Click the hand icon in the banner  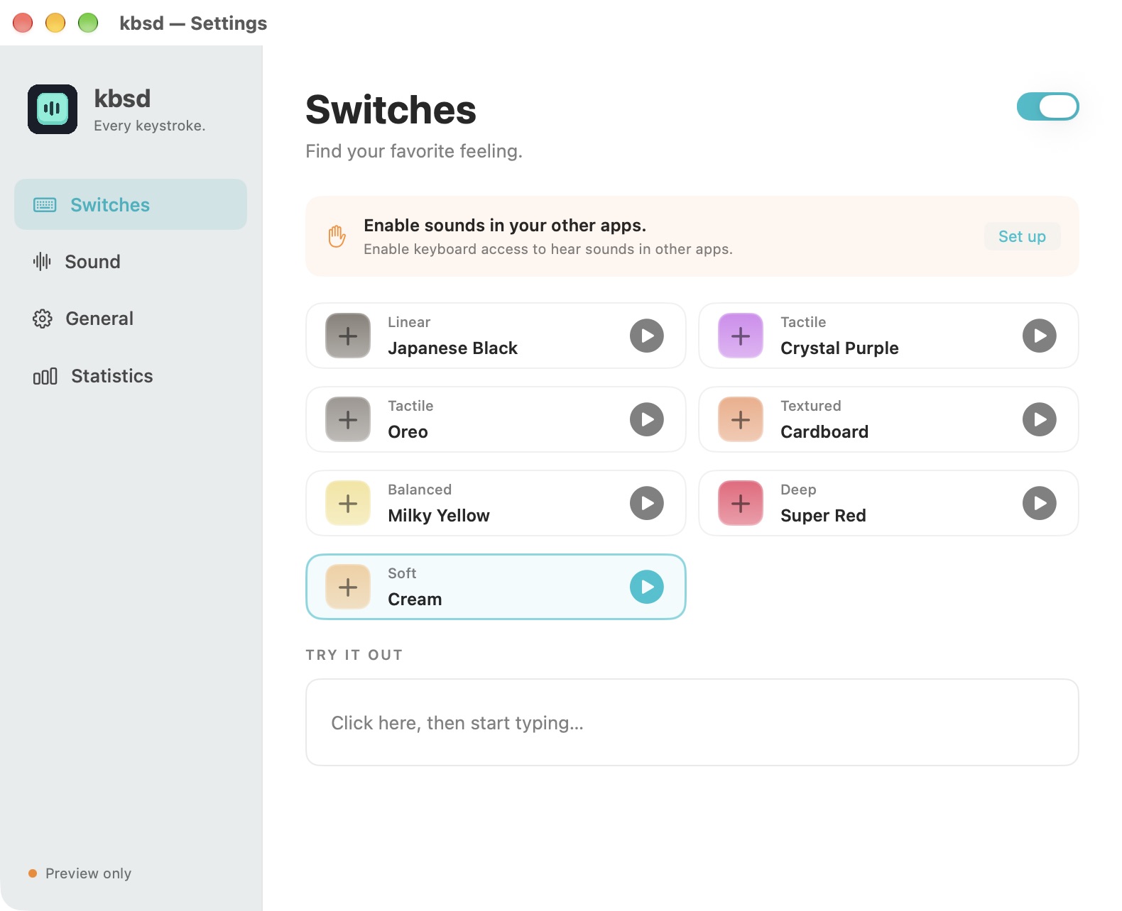(337, 236)
